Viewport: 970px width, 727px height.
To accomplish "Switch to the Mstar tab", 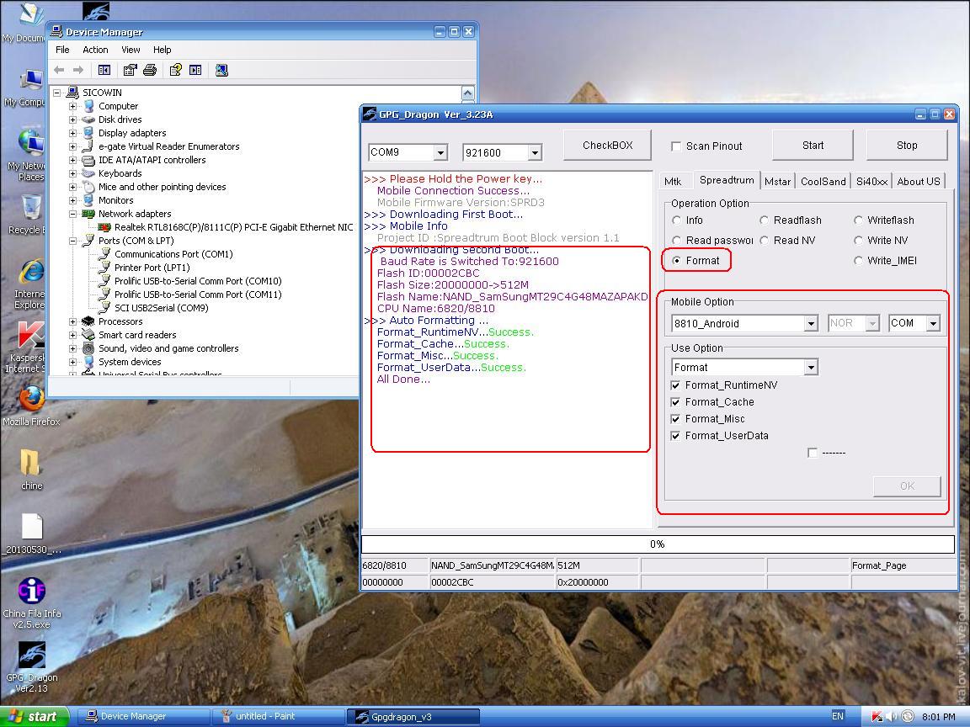I will click(777, 182).
